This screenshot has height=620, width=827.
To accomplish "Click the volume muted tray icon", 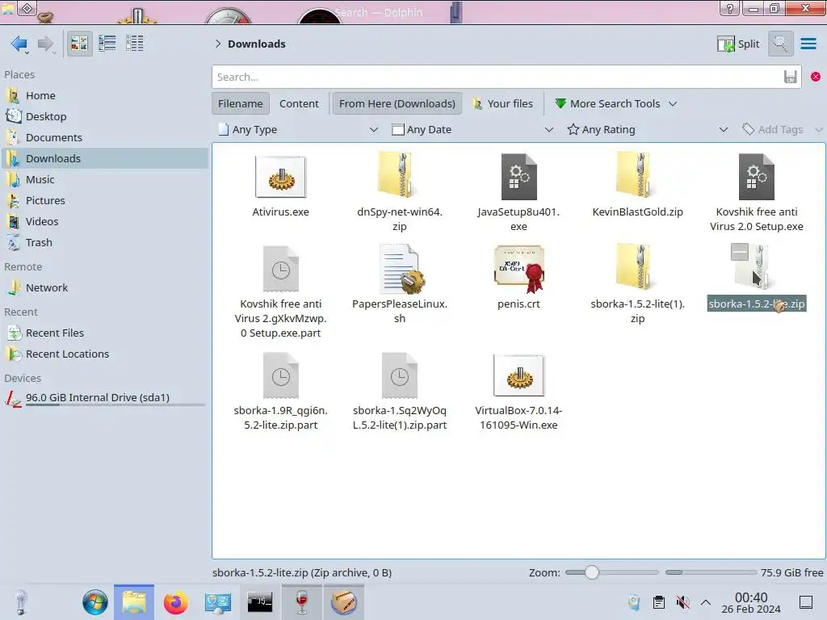I will (x=682, y=602).
